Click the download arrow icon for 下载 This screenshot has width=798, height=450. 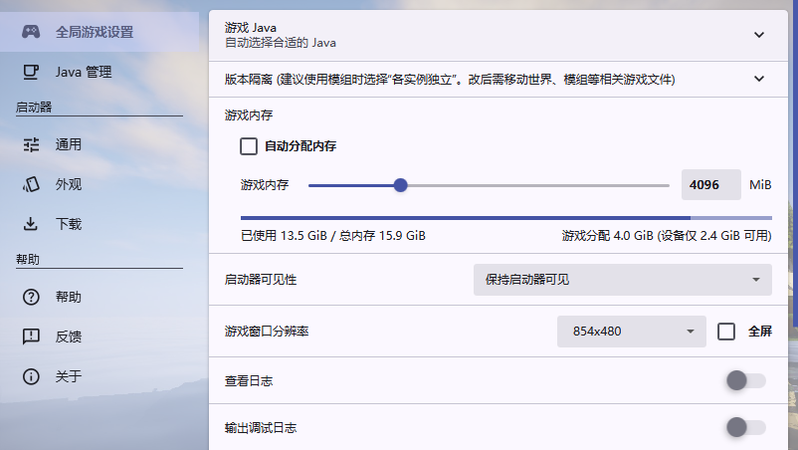31,224
